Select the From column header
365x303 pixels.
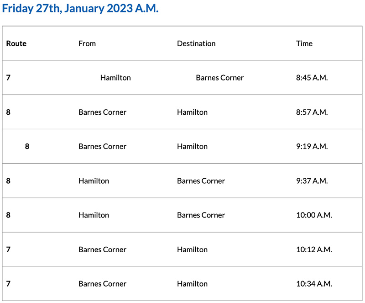coord(87,43)
